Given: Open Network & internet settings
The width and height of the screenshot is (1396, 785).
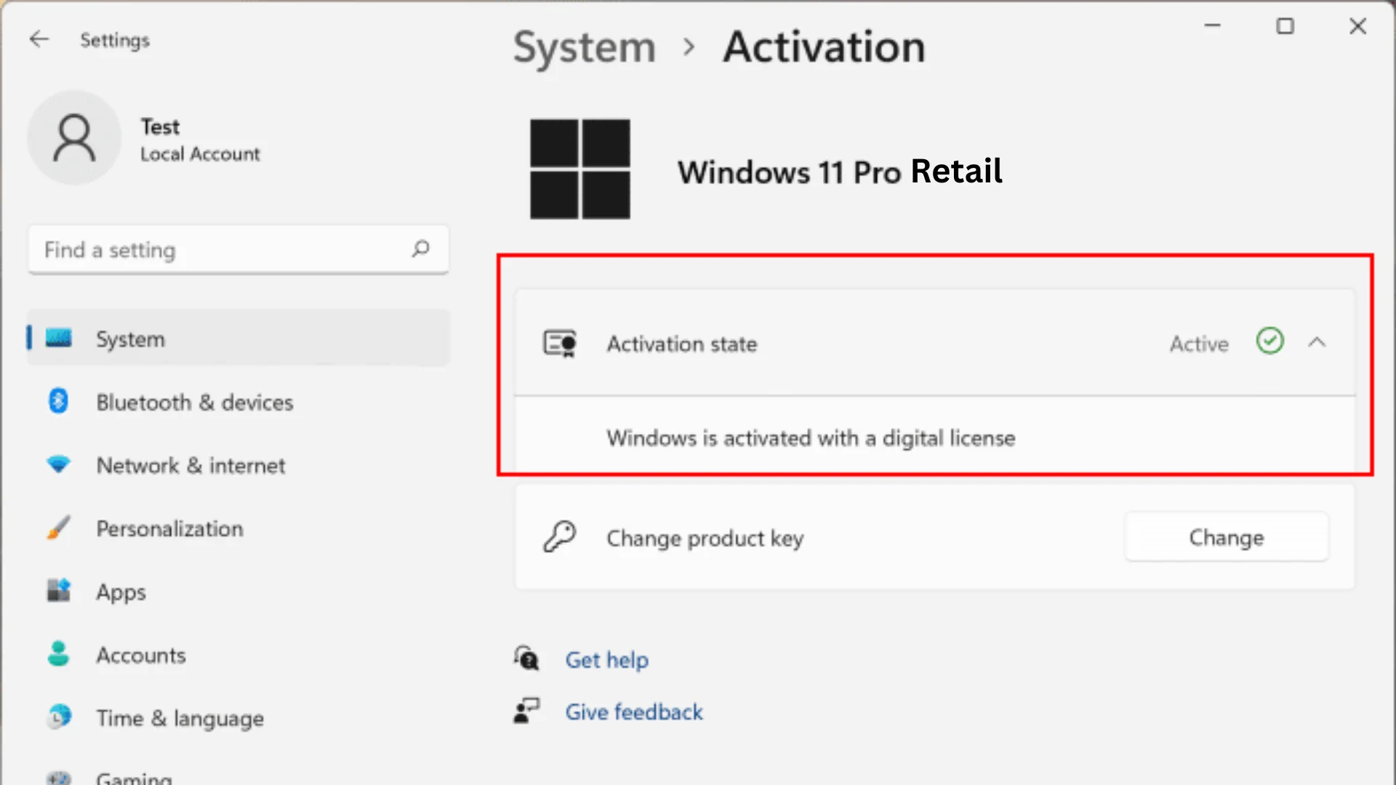Looking at the screenshot, I should pos(238,465).
